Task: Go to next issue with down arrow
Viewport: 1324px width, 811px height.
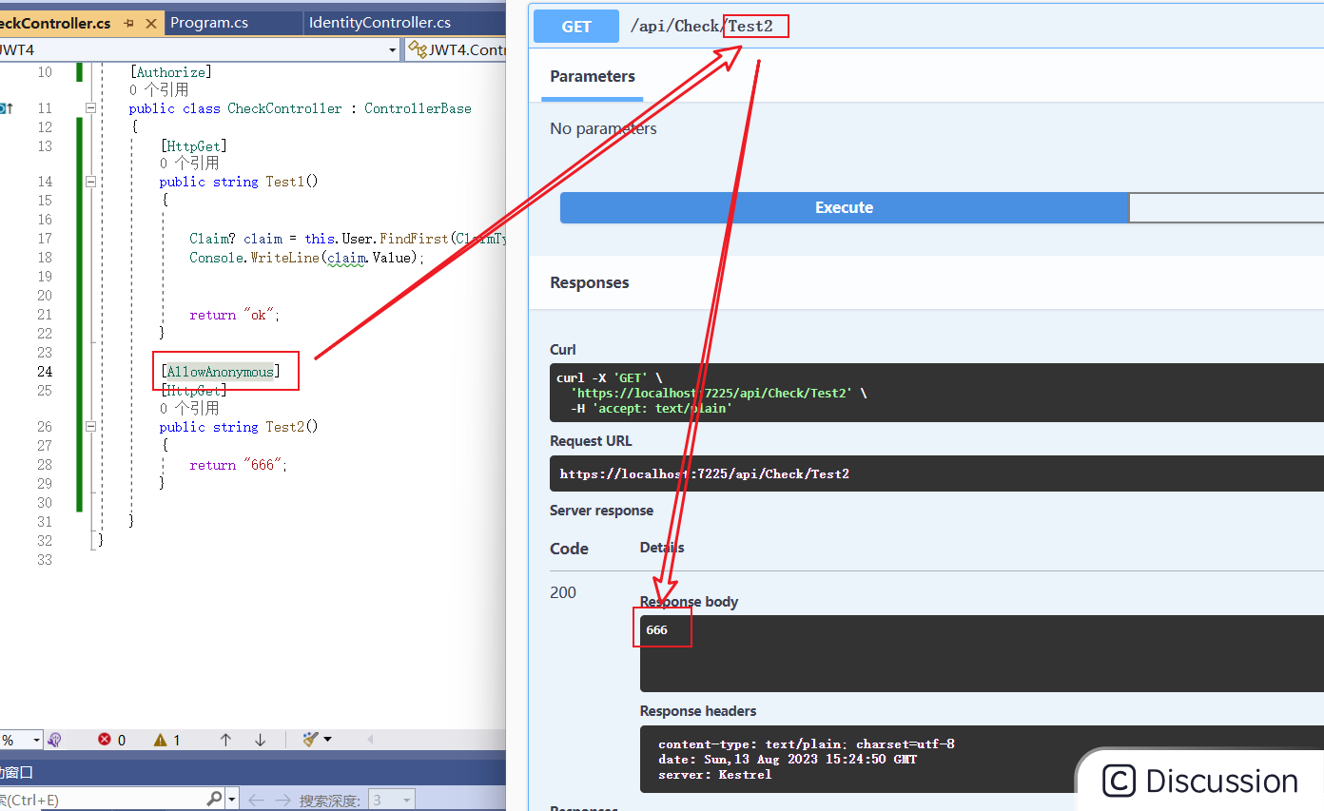Action: click(260, 740)
